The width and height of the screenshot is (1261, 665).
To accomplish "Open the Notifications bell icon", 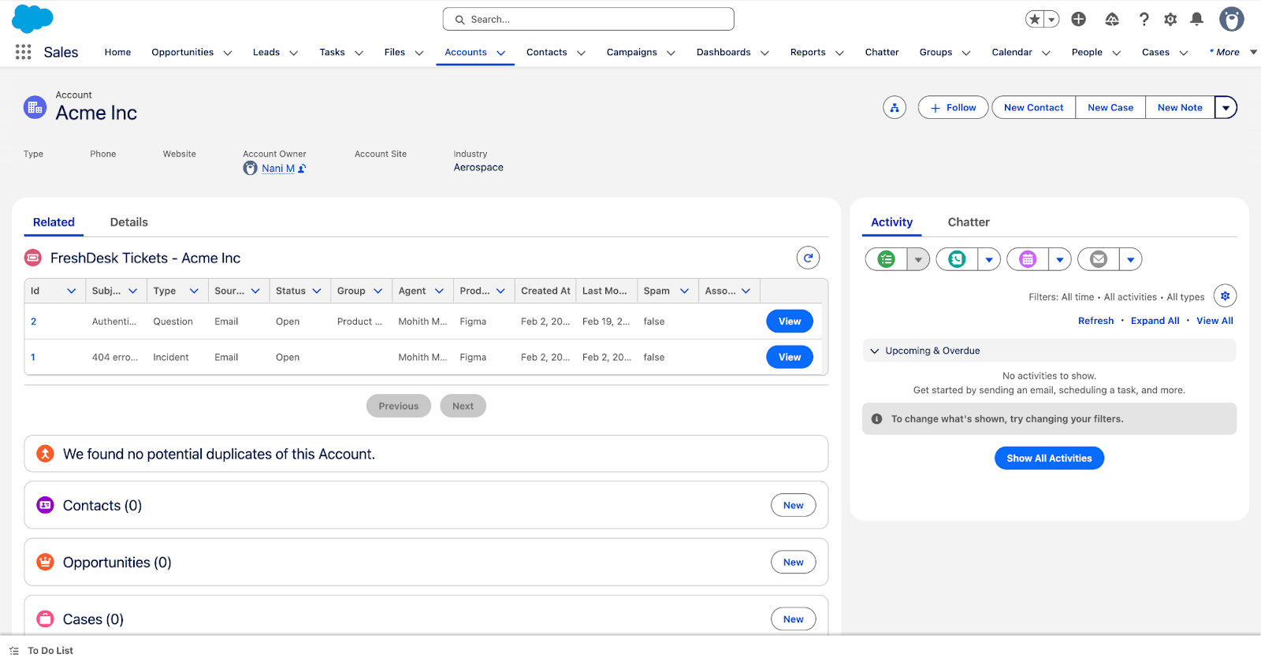I will coord(1196,19).
